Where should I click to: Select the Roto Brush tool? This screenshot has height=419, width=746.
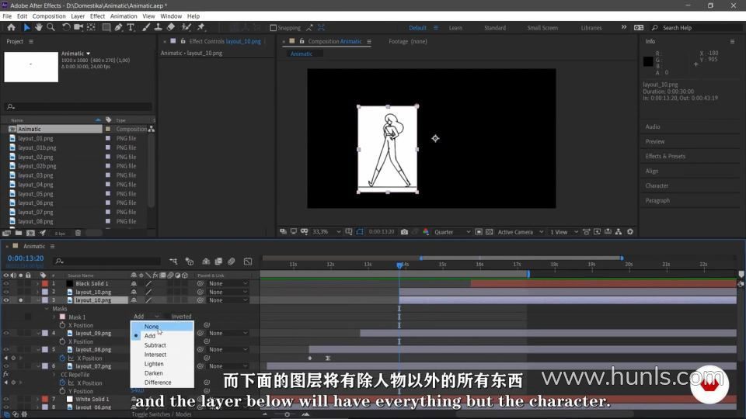click(186, 28)
